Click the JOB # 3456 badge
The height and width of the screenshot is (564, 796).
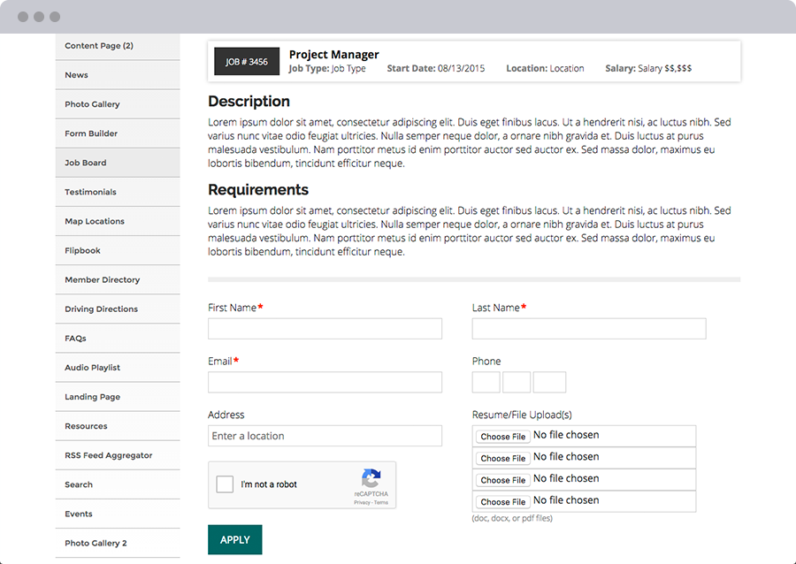tap(247, 62)
